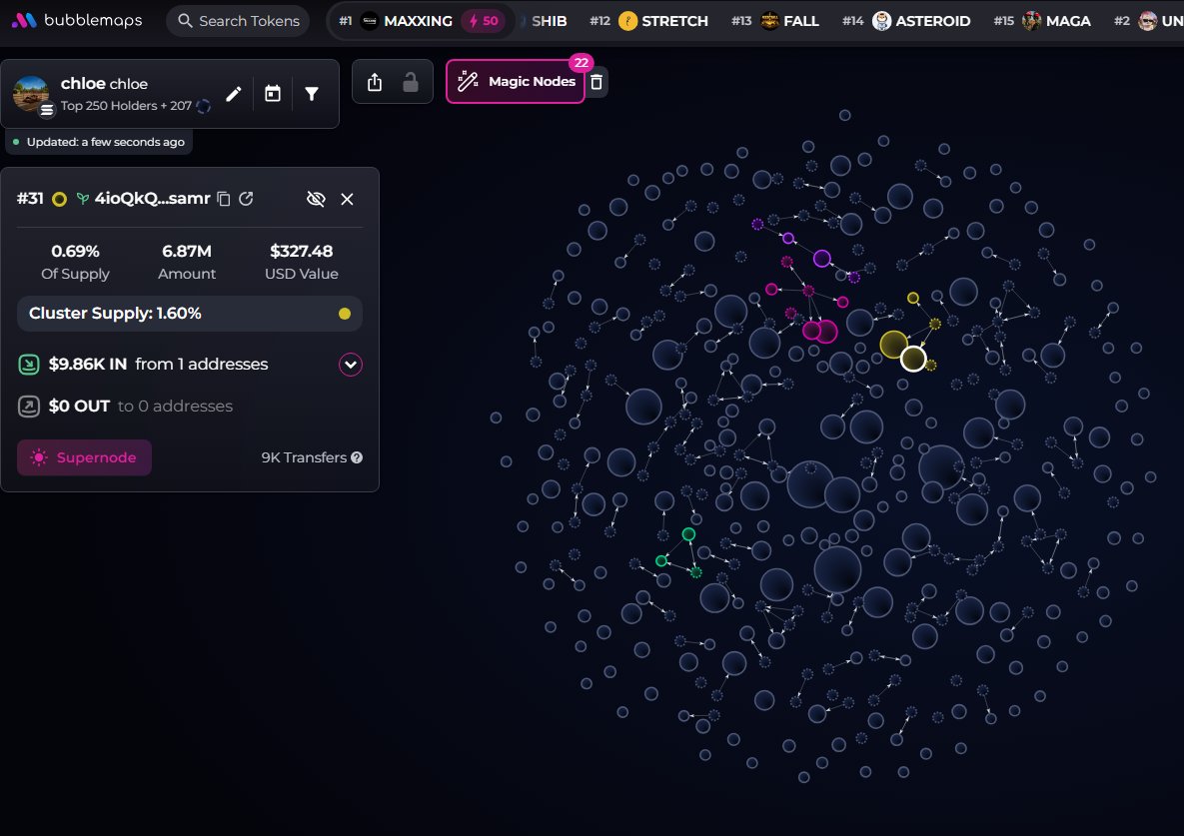Click the 6.87M Amount value
The width and height of the screenshot is (1184, 836).
coord(187,252)
